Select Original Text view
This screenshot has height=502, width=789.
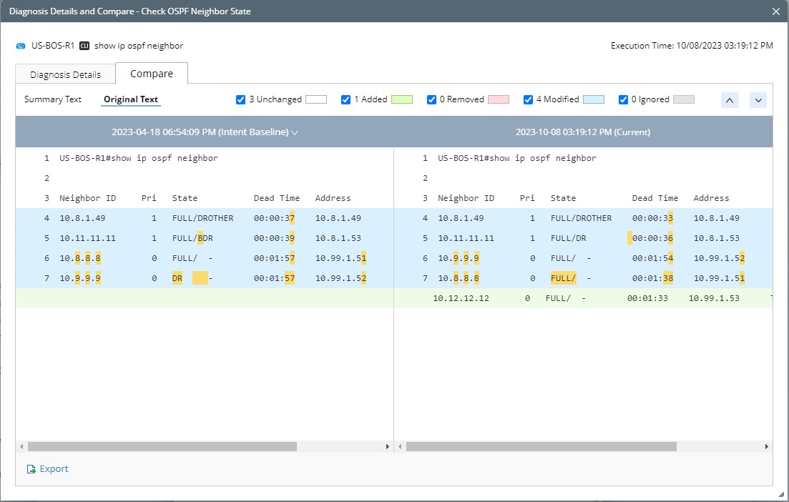click(x=131, y=99)
